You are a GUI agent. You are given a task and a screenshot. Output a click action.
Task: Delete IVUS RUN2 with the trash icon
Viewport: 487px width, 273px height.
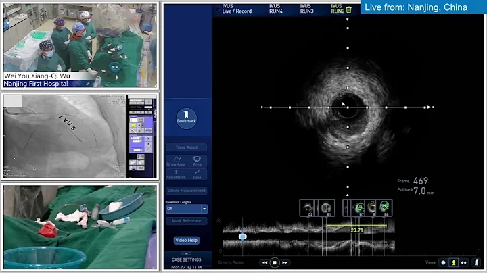coord(349,10)
